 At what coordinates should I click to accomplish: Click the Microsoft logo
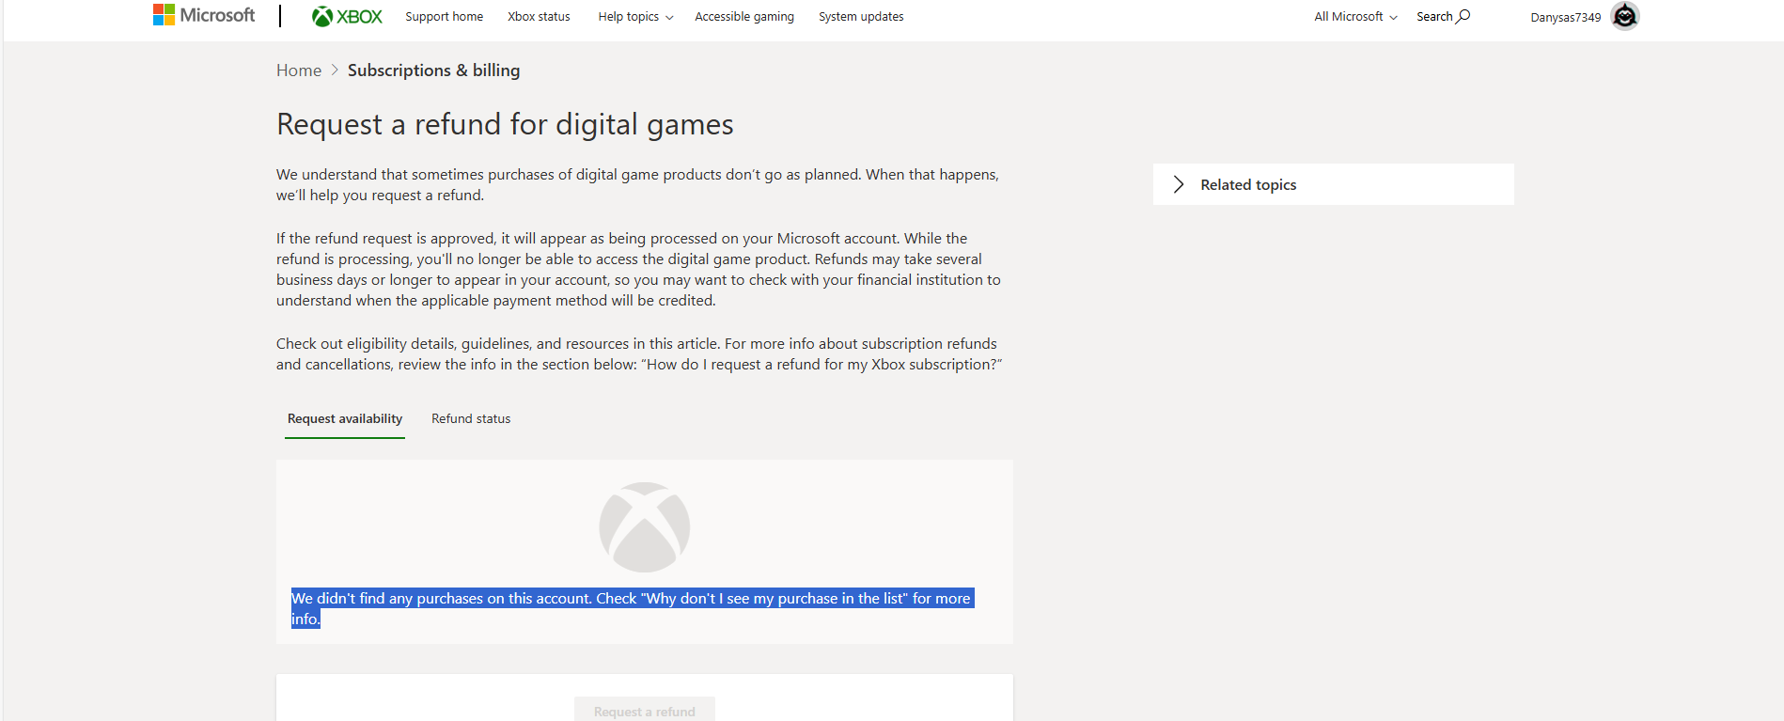pyautogui.click(x=204, y=15)
